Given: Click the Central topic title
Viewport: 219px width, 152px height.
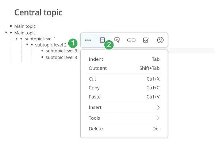Looking at the screenshot, I should [38, 12].
